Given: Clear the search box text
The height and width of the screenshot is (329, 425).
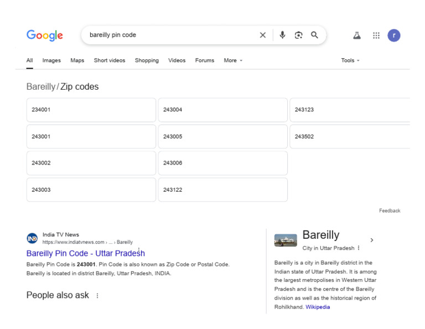Looking at the screenshot, I should click(x=263, y=35).
